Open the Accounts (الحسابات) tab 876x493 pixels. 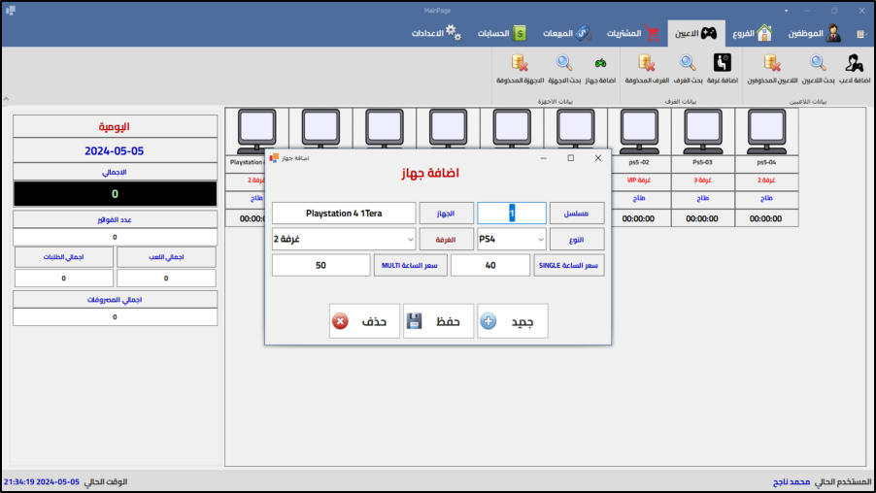tap(504, 33)
